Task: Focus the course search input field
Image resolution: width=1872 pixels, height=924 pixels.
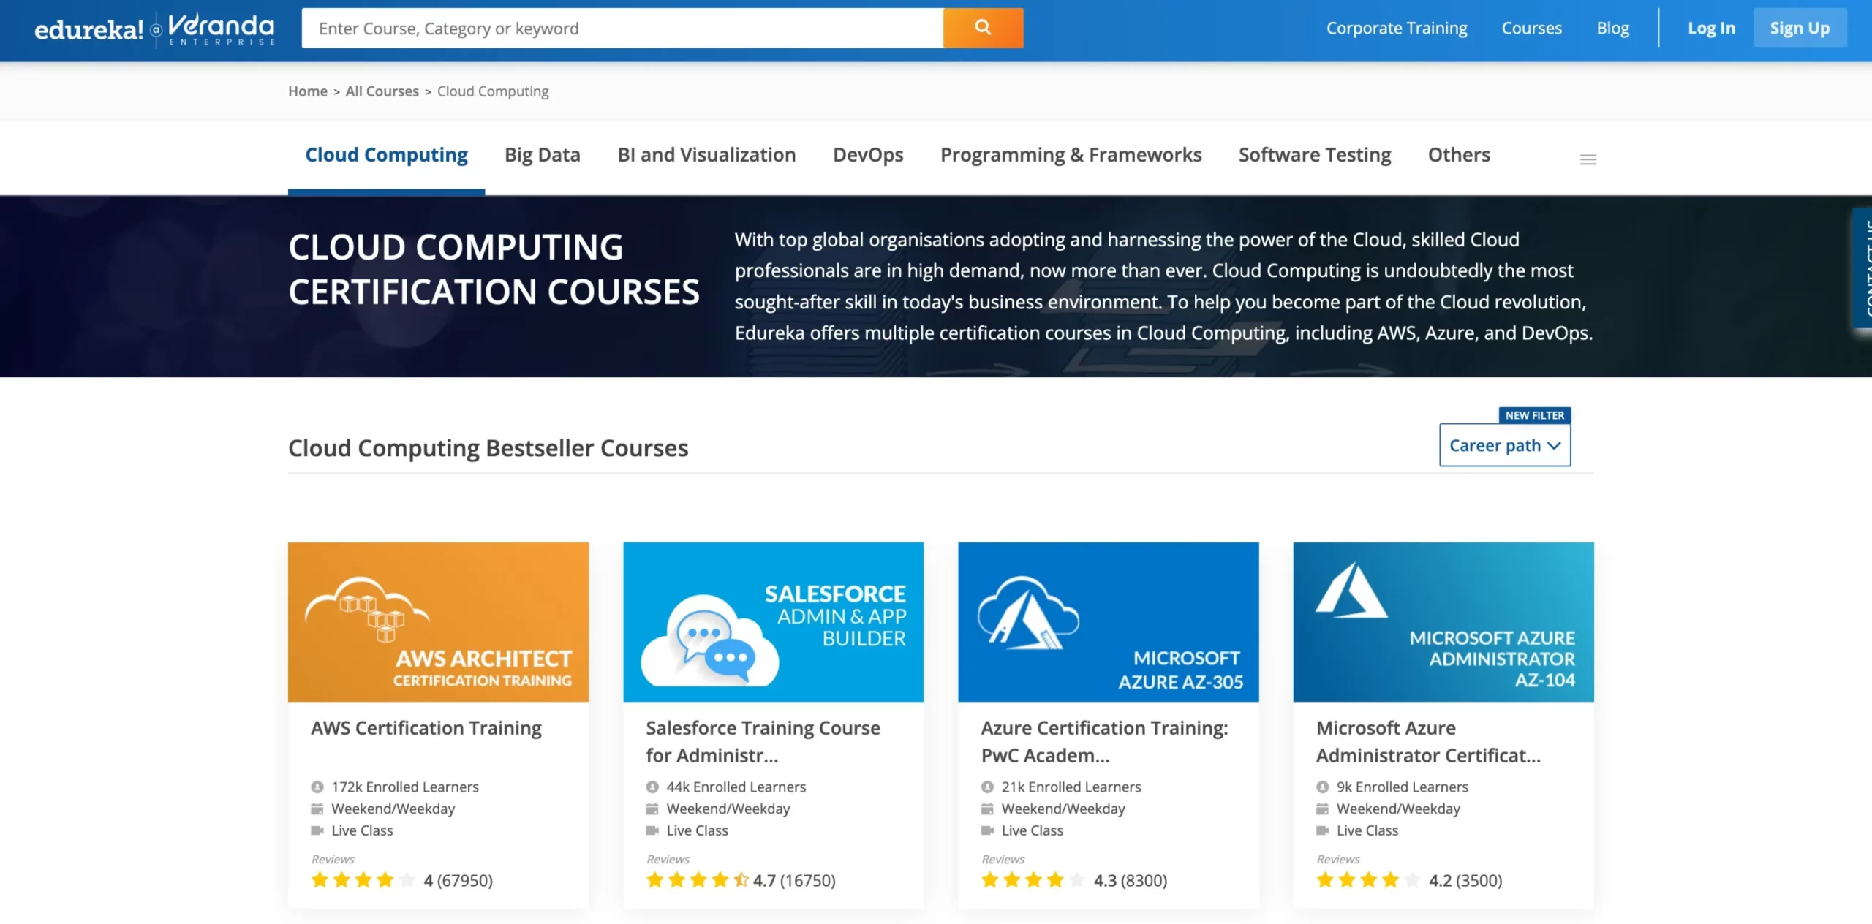Action: (x=622, y=28)
